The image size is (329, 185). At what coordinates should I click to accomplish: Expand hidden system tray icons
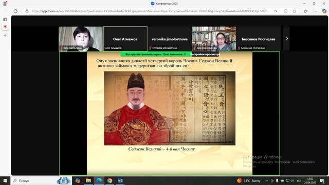pyautogui.click(x=267, y=180)
